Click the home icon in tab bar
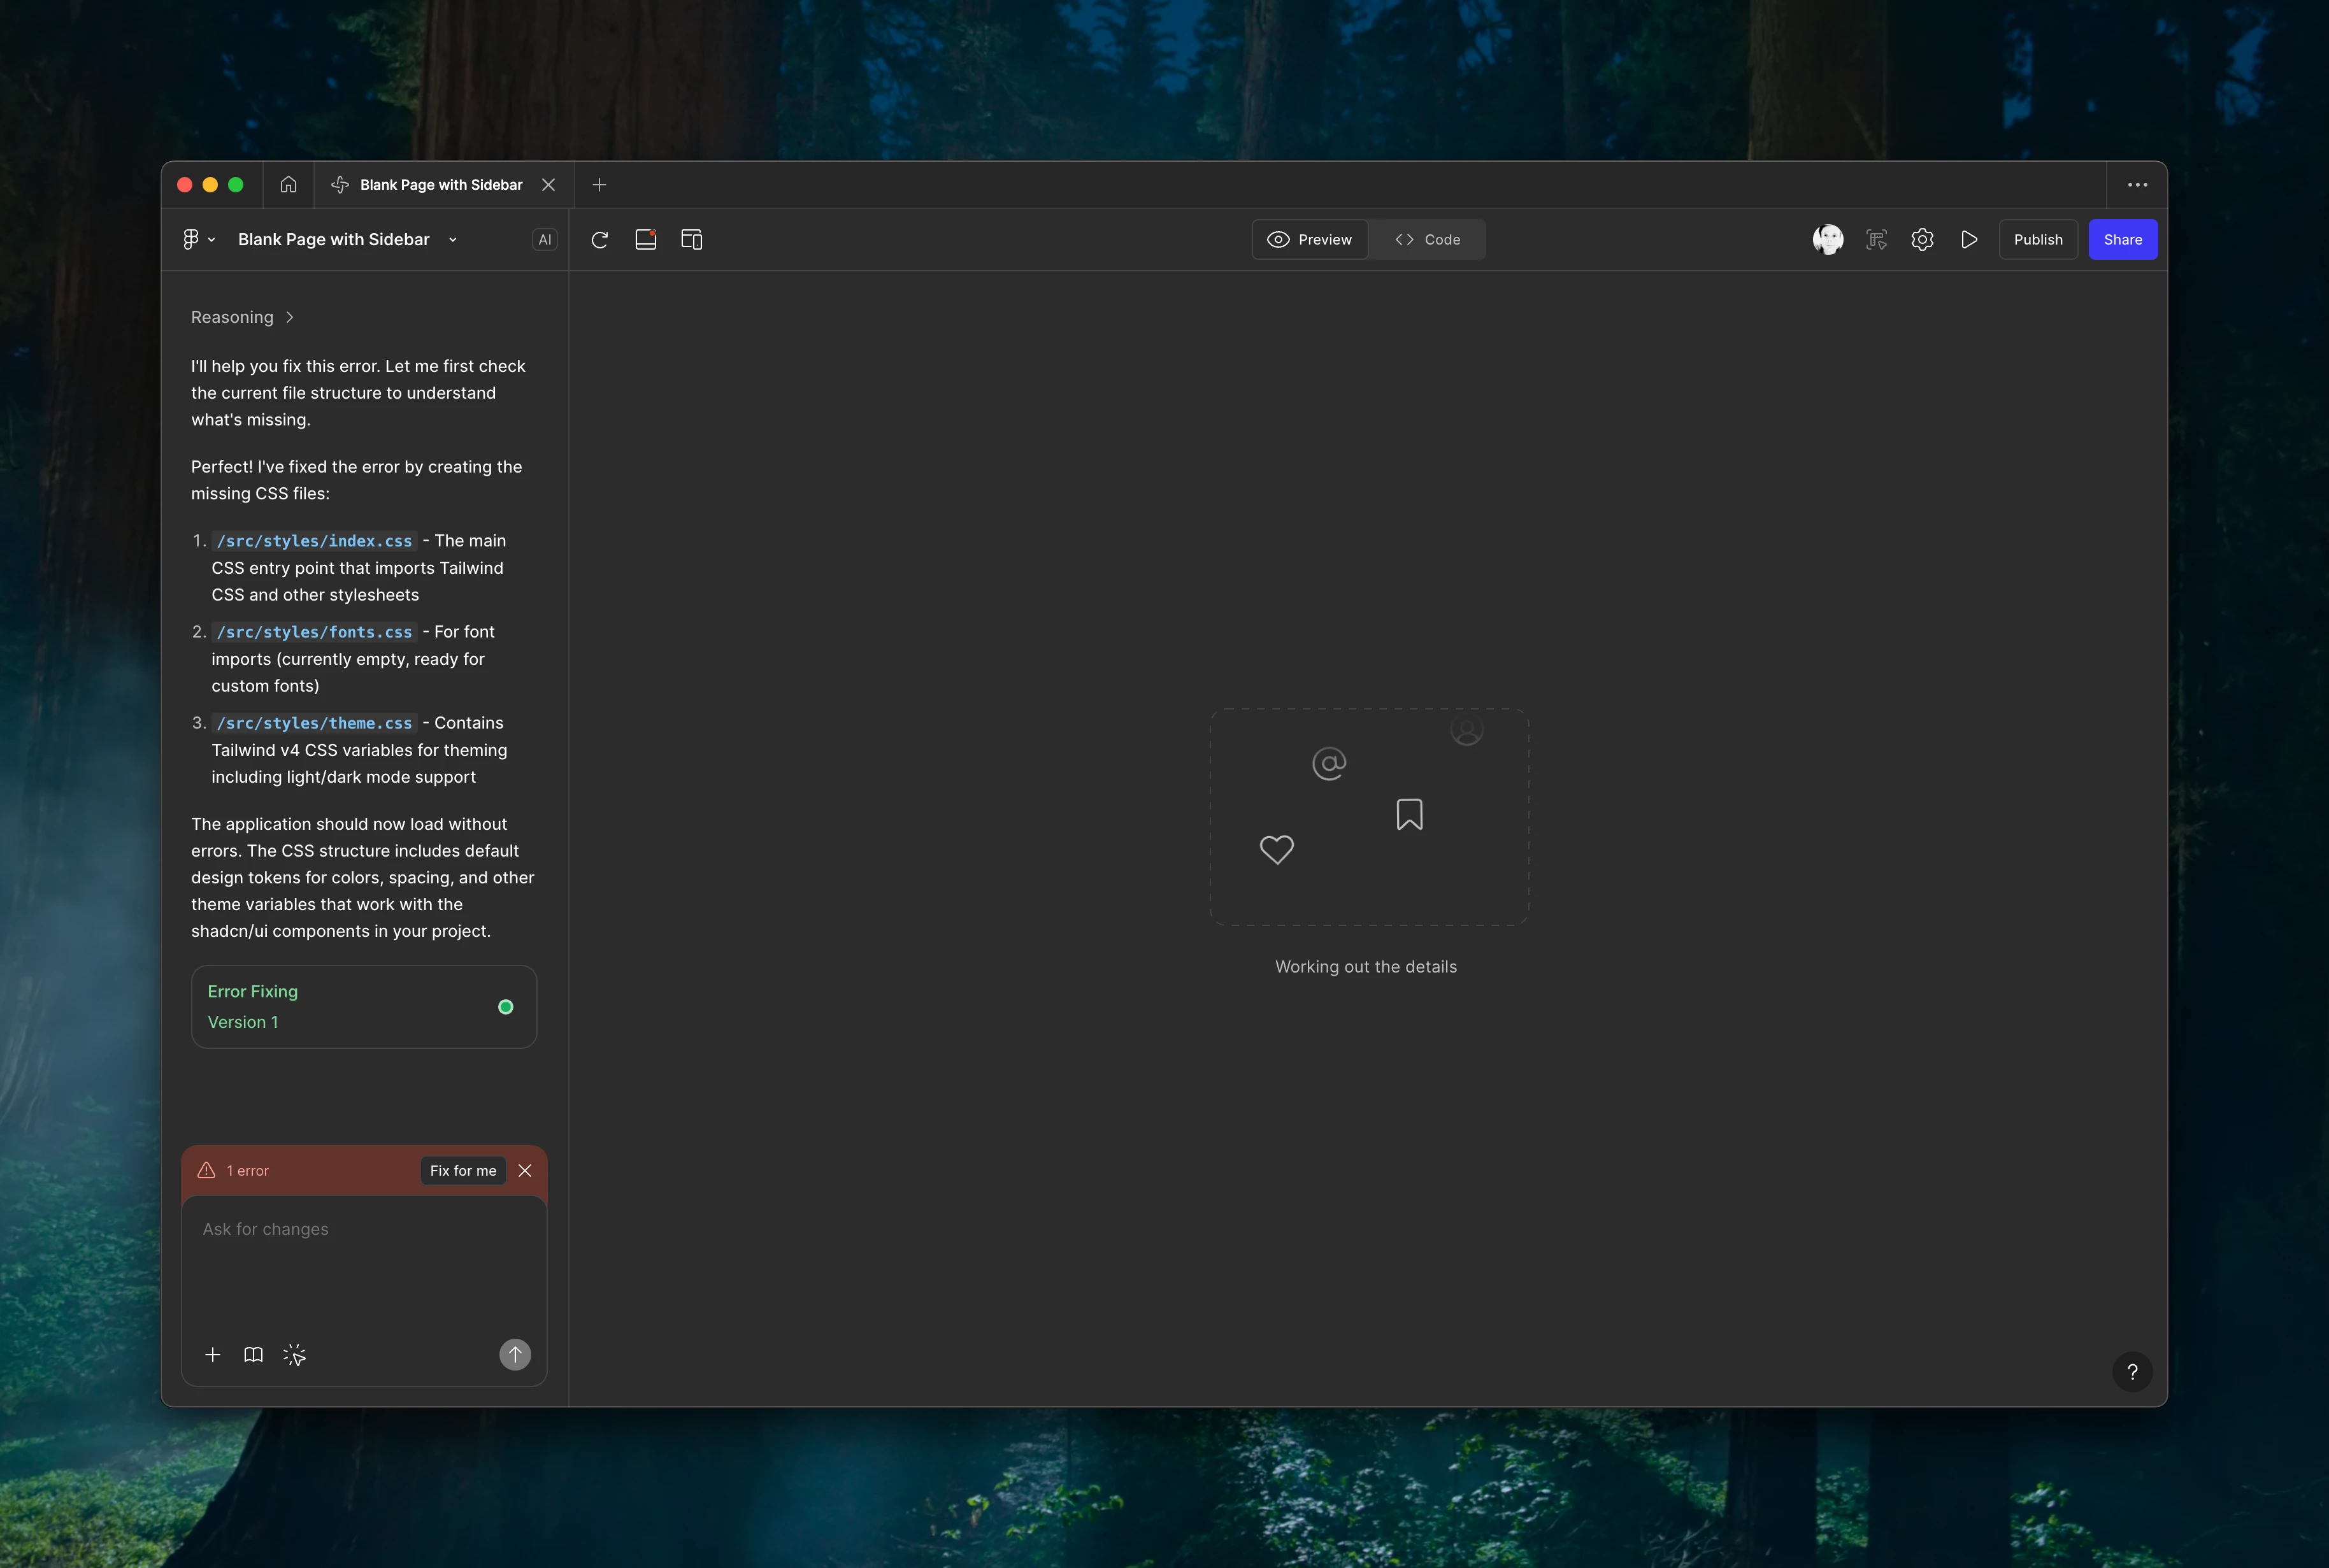2329x1568 pixels. tap(288, 185)
